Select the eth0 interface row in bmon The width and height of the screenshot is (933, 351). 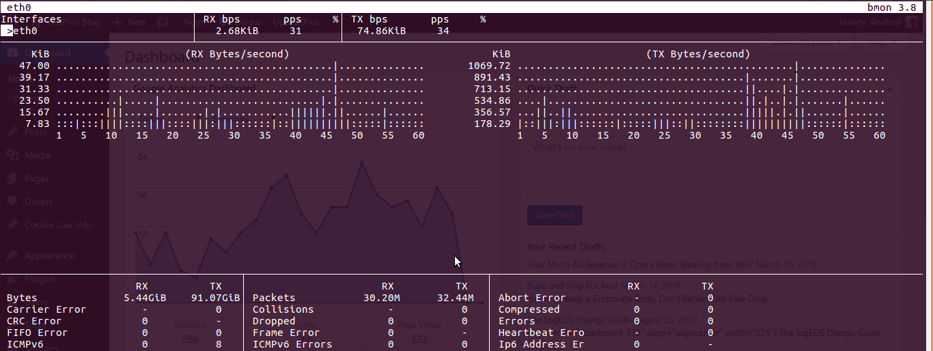point(25,31)
